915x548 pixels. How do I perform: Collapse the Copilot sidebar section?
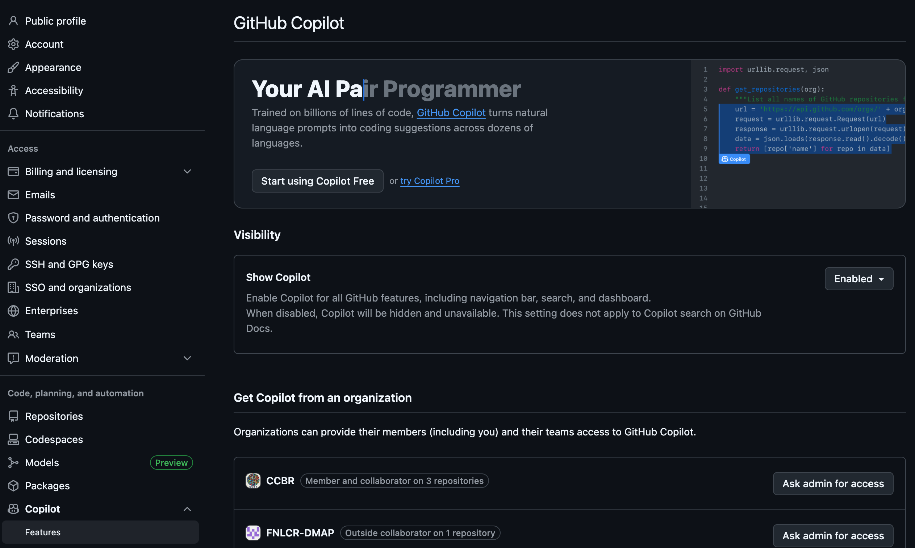187,509
